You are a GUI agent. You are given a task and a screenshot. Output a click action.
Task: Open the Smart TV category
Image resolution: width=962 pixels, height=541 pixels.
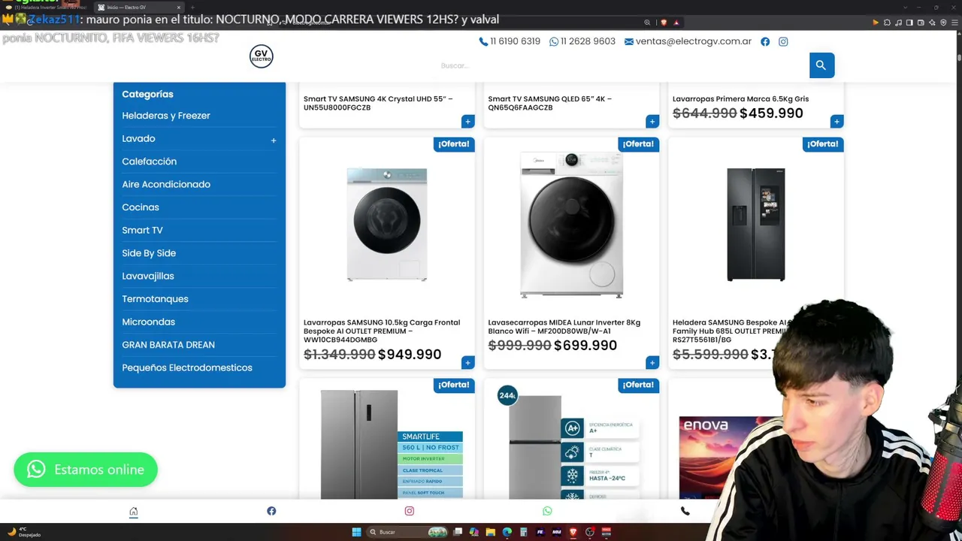pyautogui.click(x=142, y=230)
